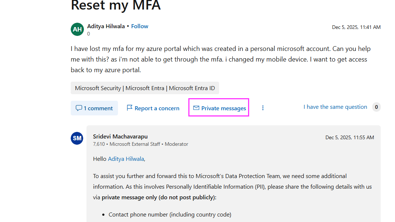This screenshot has height=222, width=395.
Task: Open the Microsoft Entra tag
Action: (144, 88)
